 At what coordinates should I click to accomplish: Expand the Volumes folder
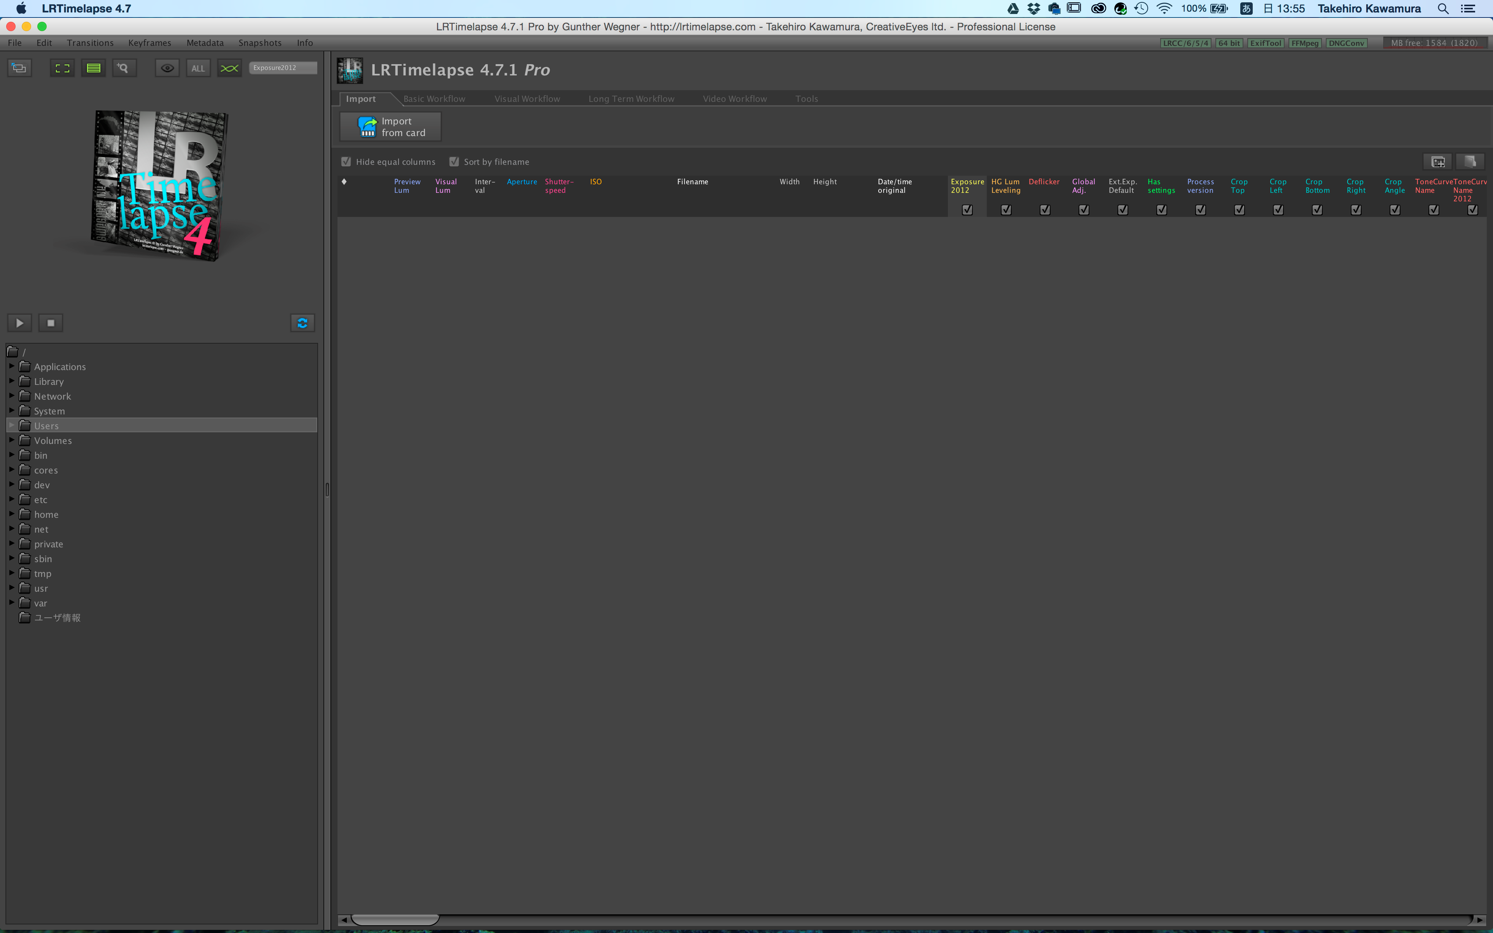pyautogui.click(x=11, y=440)
